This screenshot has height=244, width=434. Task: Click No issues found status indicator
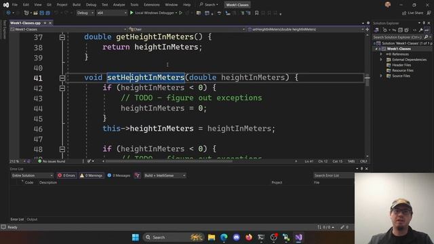tap(52, 161)
